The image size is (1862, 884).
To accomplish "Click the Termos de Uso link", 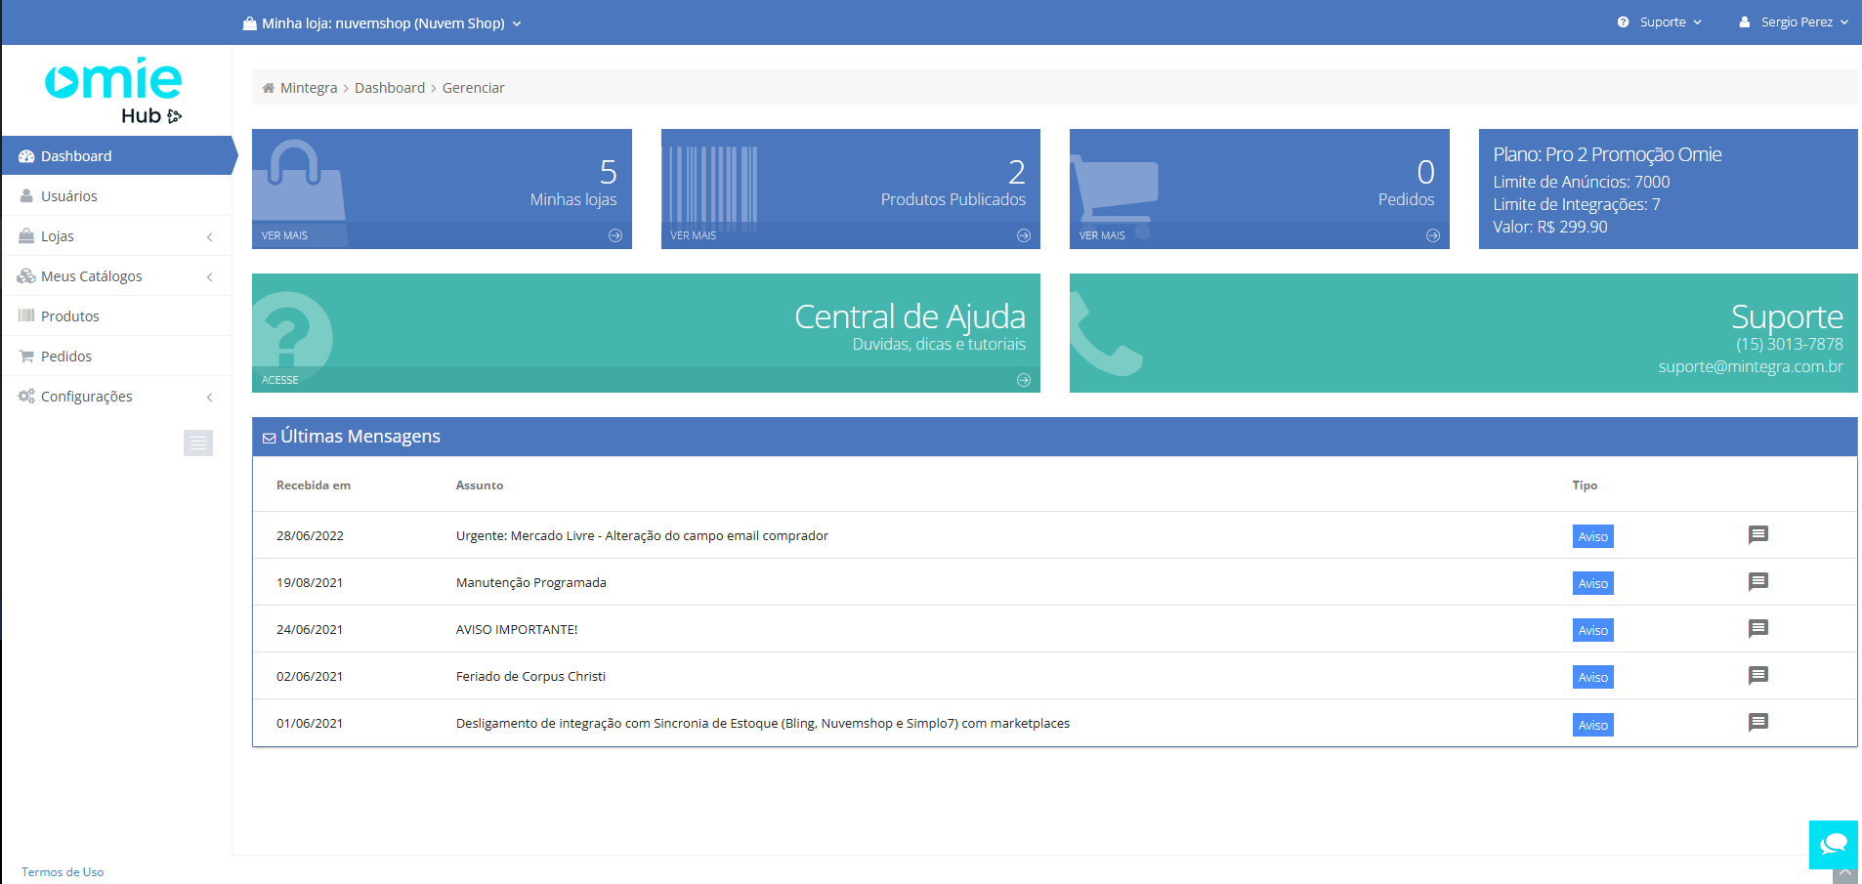I will pos(63,872).
